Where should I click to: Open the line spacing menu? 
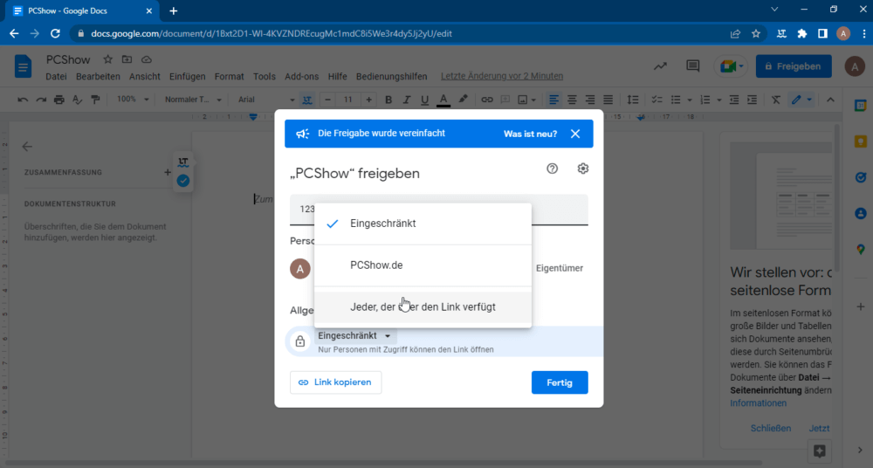(632, 100)
